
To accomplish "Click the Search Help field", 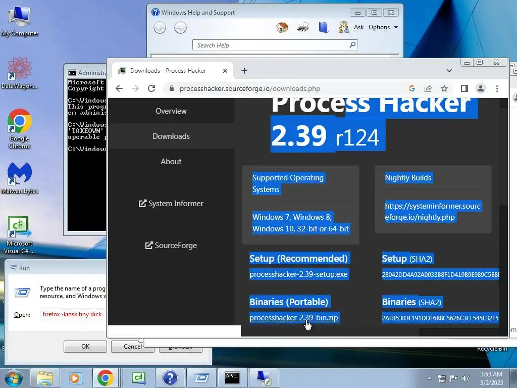I will coord(271,45).
